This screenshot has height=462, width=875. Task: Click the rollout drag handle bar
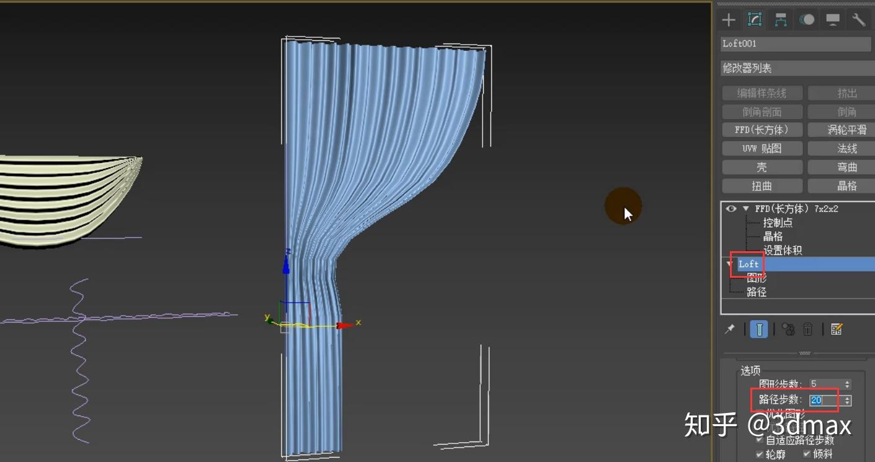click(804, 353)
